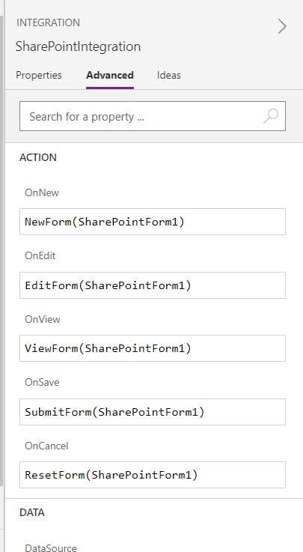Focus the Search for a property field
This screenshot has height=552, width=303.
tap(153, 116)
